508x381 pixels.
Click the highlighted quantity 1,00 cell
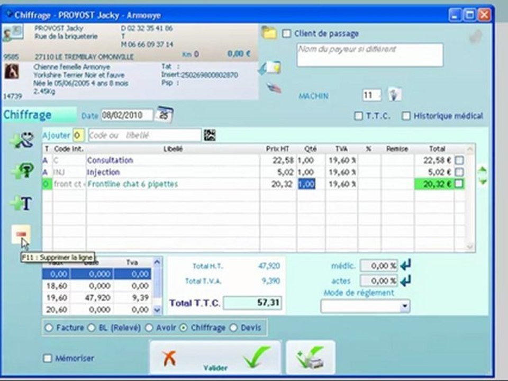(306, 184)
